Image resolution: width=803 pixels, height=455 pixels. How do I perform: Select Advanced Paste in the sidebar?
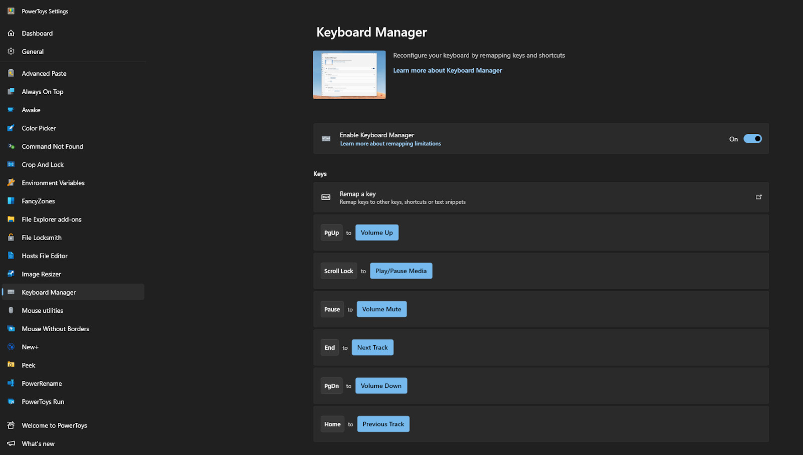click(x=44, y=74)
